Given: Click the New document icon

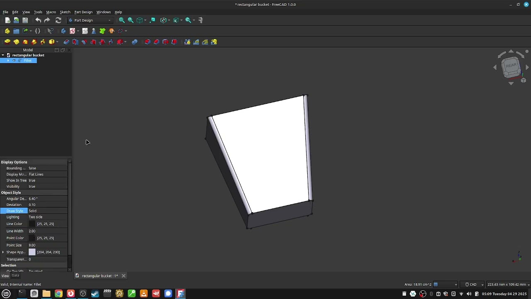Looking at the screenshot, I should tap(7, 20).
